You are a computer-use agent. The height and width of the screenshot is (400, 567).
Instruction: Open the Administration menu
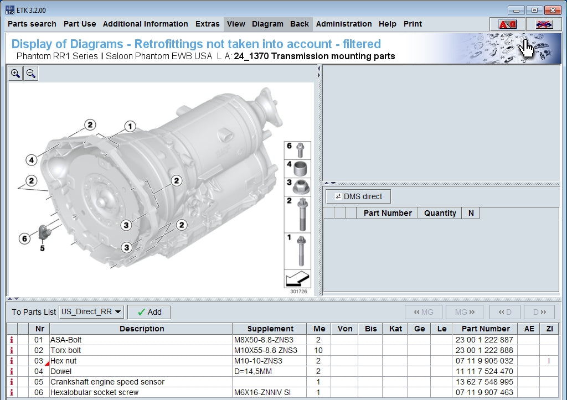click(x=344, y=24)
